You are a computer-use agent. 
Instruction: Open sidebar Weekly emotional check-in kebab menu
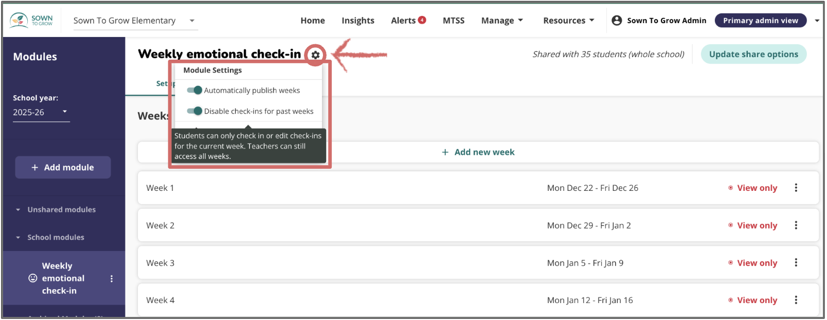click(112, 278)
